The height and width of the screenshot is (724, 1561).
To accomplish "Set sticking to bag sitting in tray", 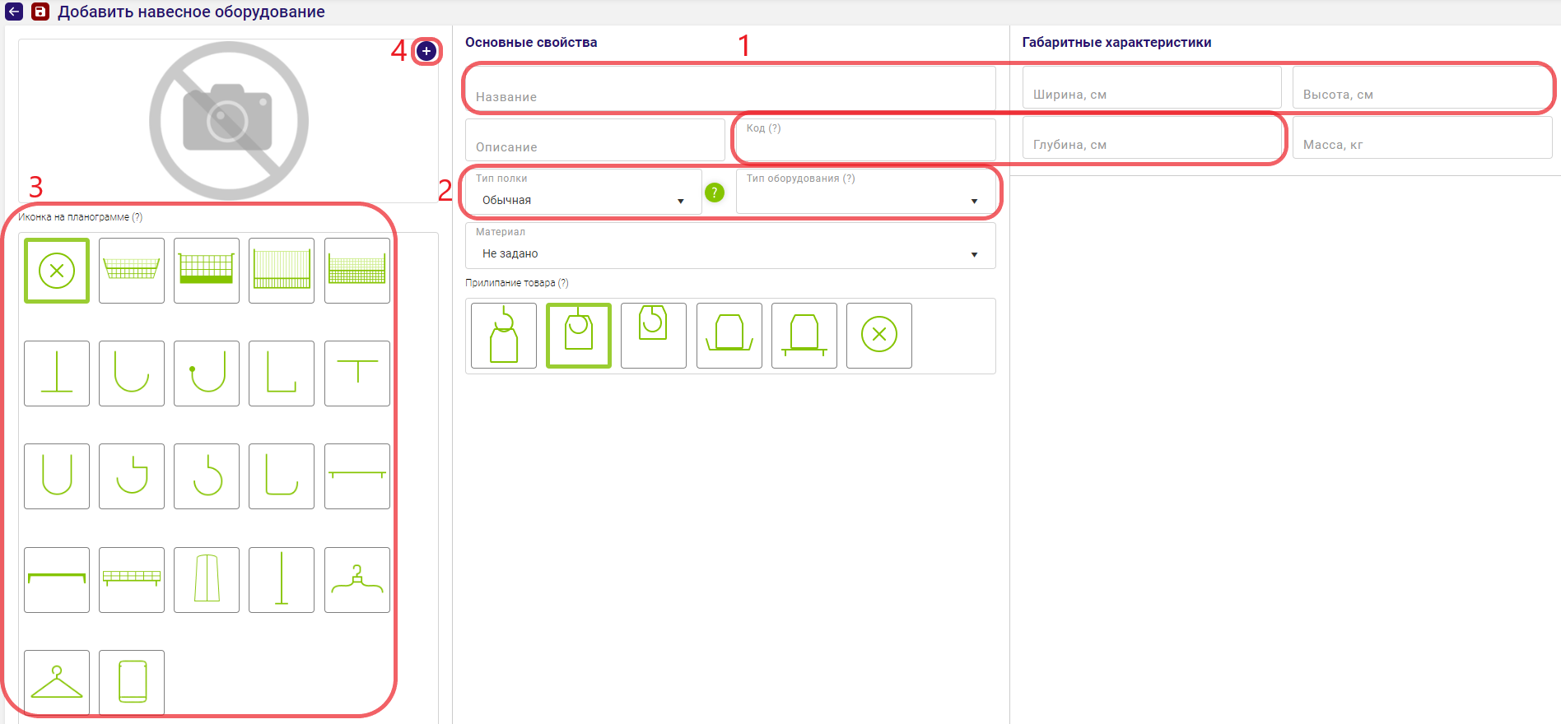I will pyautogui.click(x=729, y=336).
